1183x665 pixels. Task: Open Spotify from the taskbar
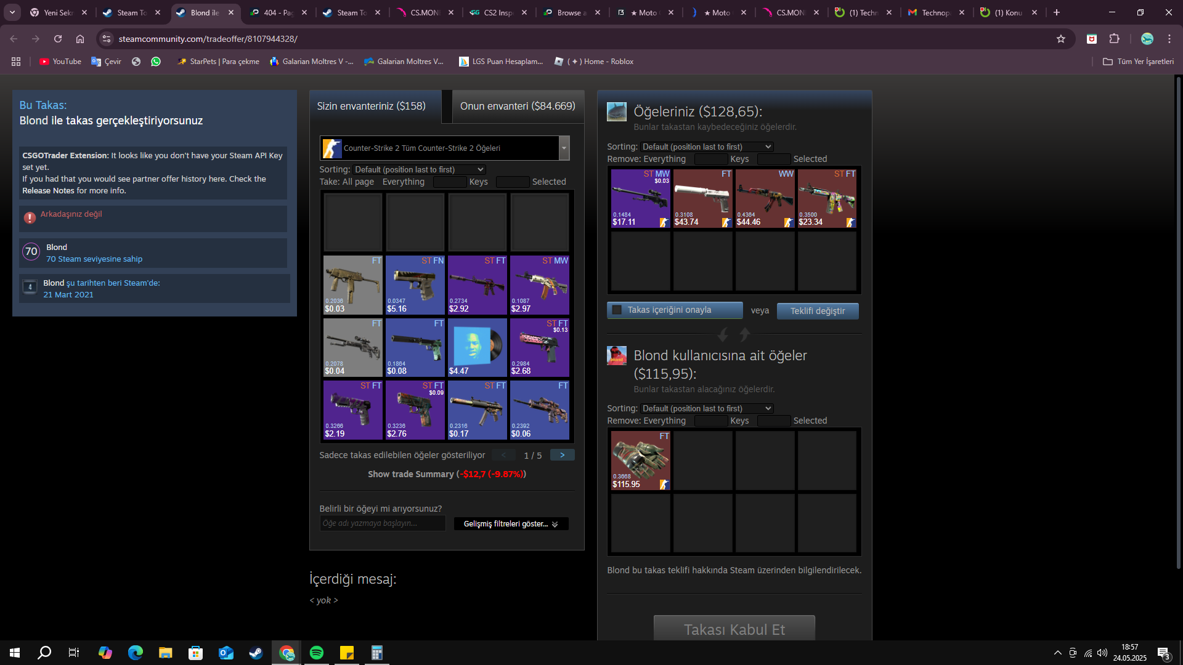(x=317, y=653)
